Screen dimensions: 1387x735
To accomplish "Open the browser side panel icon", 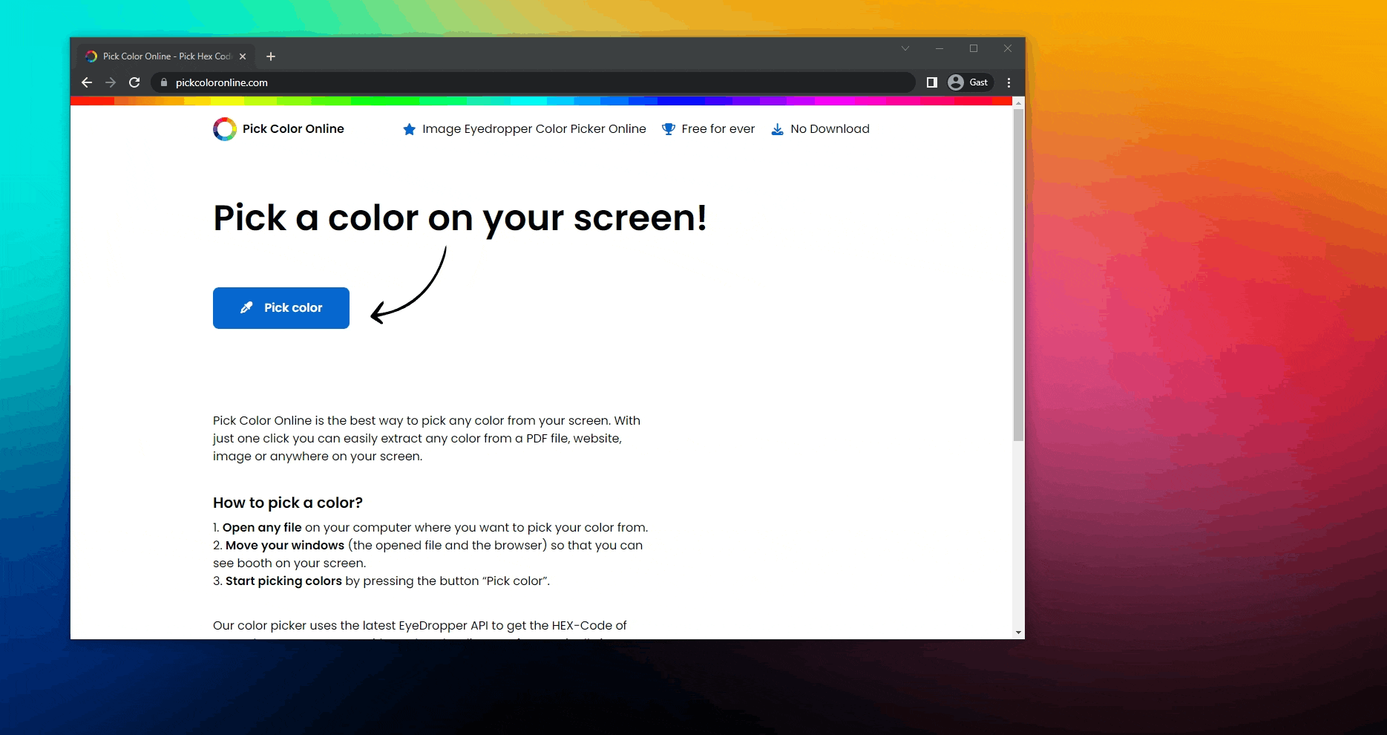I will click(932, 82).
